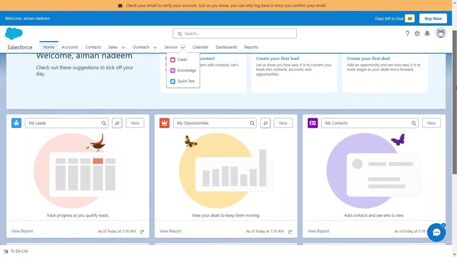
Task: Collapse the Service dropdown chevron
Action: [183, 47]
